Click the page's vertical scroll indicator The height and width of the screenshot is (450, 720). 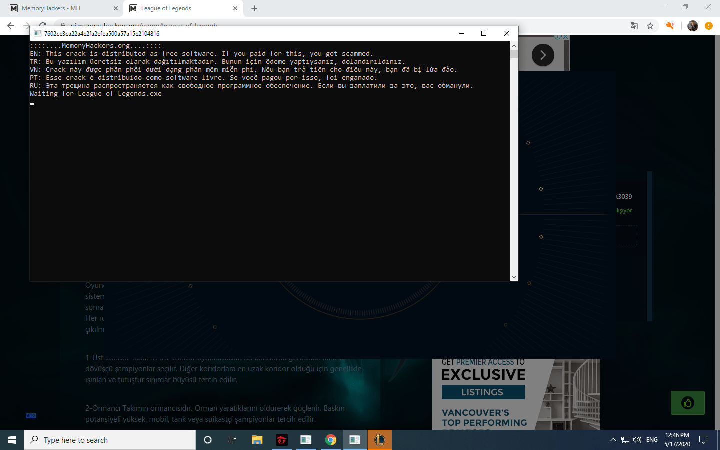coord(650,246)
